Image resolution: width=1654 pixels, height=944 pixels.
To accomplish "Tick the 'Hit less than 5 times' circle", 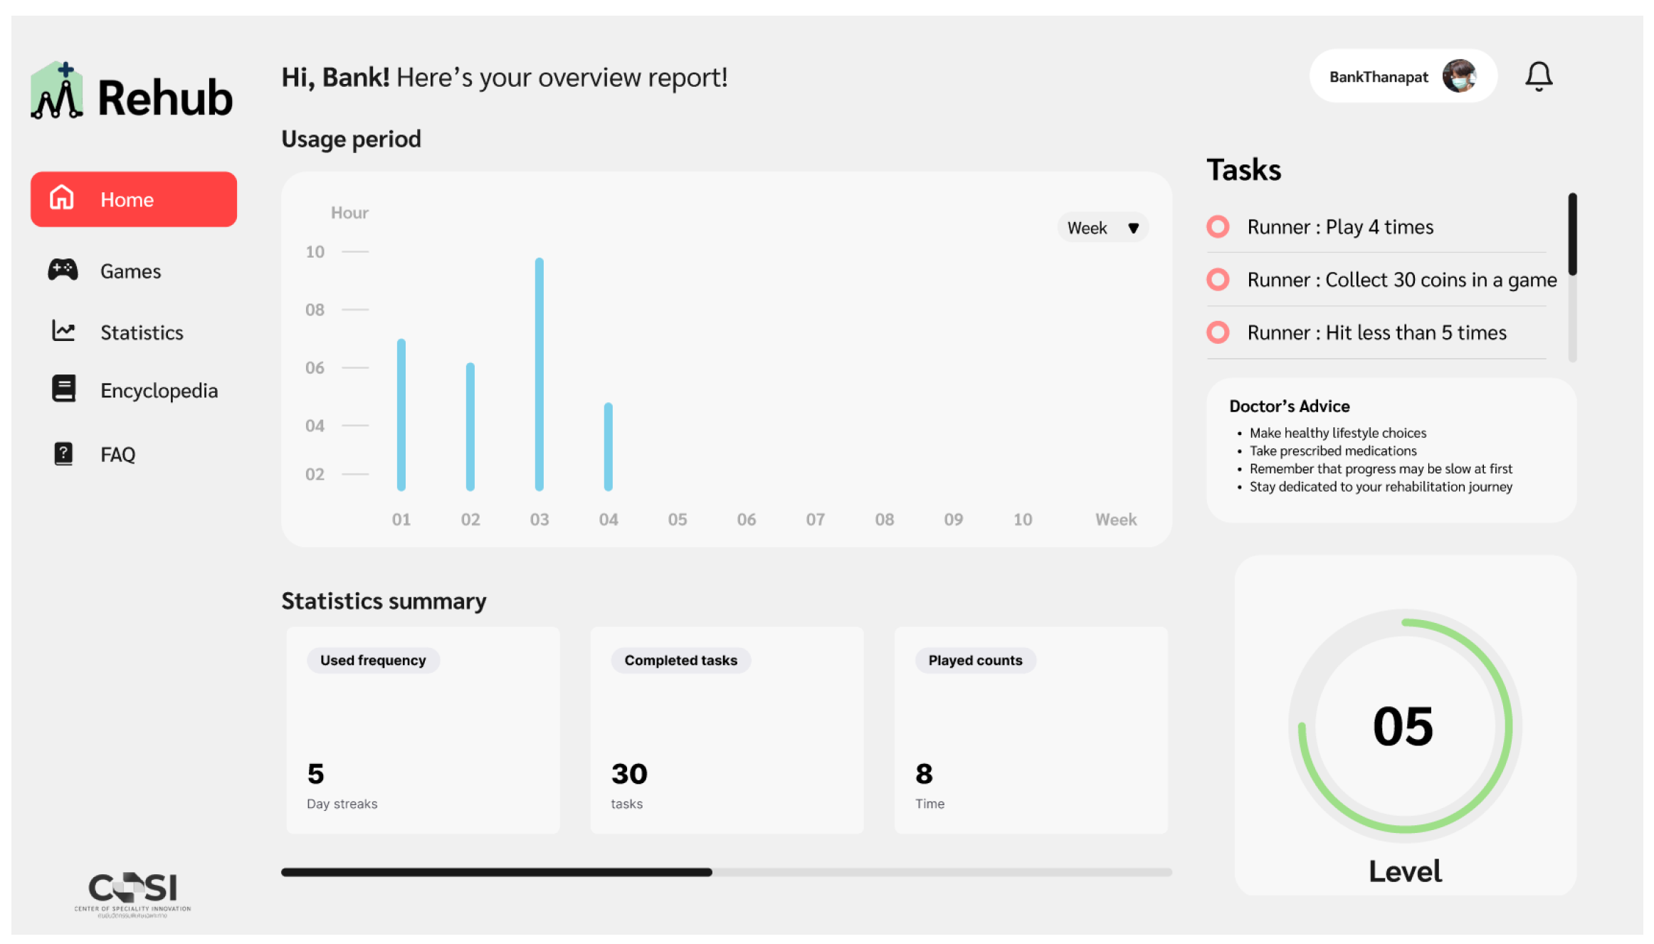I will 1218,332.
